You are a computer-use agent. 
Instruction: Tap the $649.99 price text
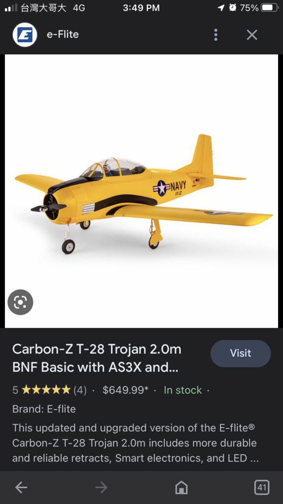(x=125, y=390)
